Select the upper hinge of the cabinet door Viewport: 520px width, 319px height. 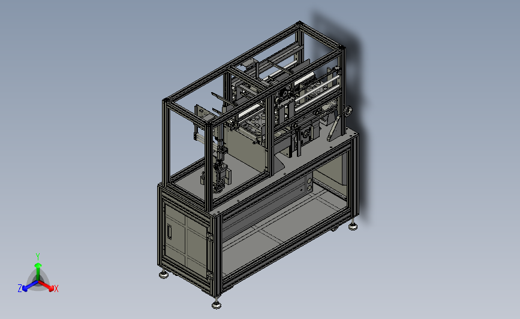coord(209,237)
